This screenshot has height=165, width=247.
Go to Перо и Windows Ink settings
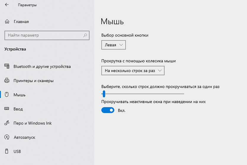tap(33, 123)
